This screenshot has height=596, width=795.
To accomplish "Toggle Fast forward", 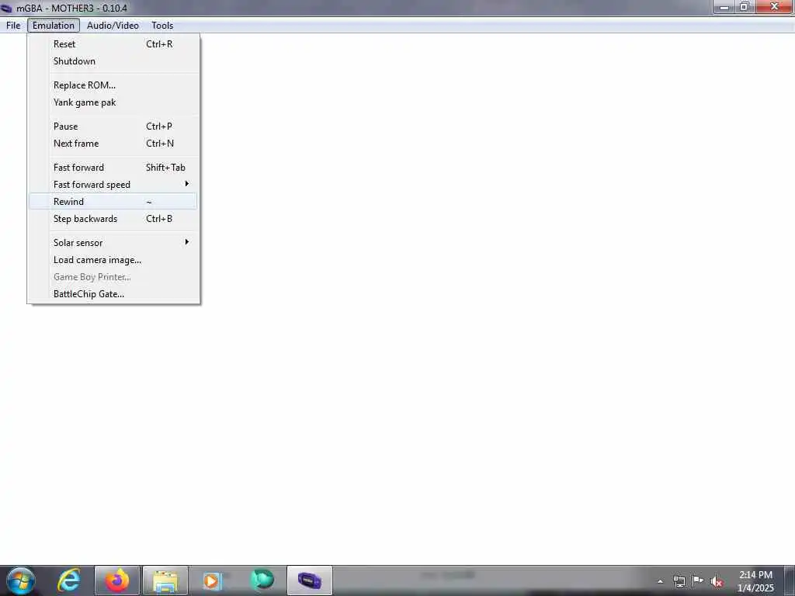I will [x=113, y=168].
